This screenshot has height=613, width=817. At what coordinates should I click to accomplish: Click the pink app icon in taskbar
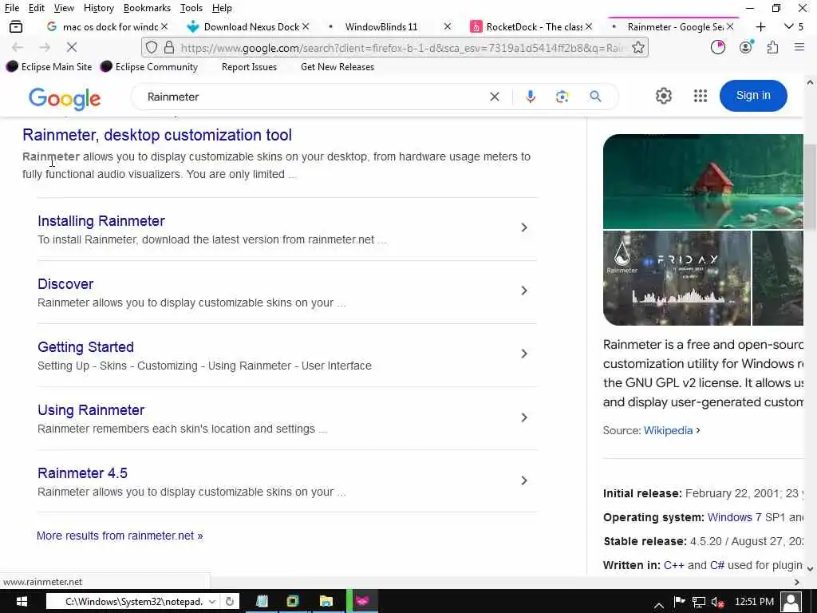(x=363, y=602)
